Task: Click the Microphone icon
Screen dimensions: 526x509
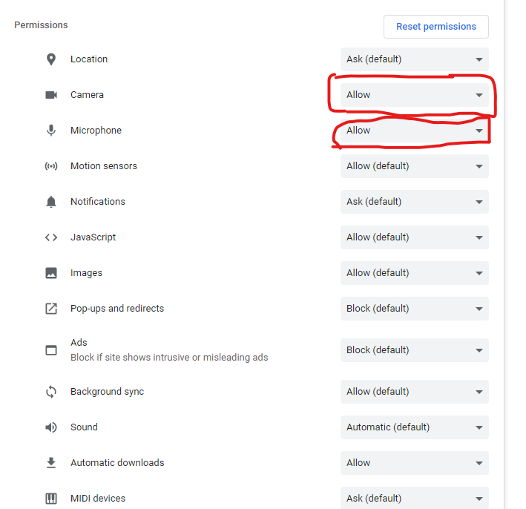Action: 51,131
